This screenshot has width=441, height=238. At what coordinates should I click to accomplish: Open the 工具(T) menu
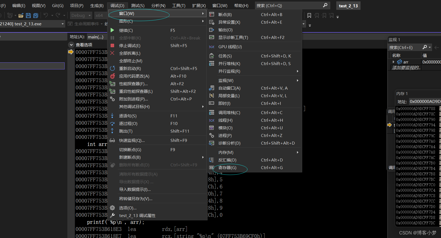179,5
